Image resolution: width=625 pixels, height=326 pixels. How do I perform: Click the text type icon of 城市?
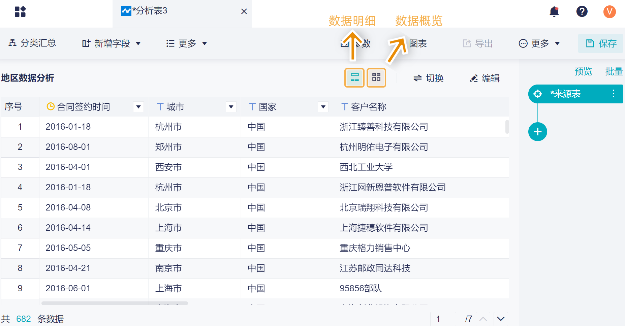tap(160, 107)
